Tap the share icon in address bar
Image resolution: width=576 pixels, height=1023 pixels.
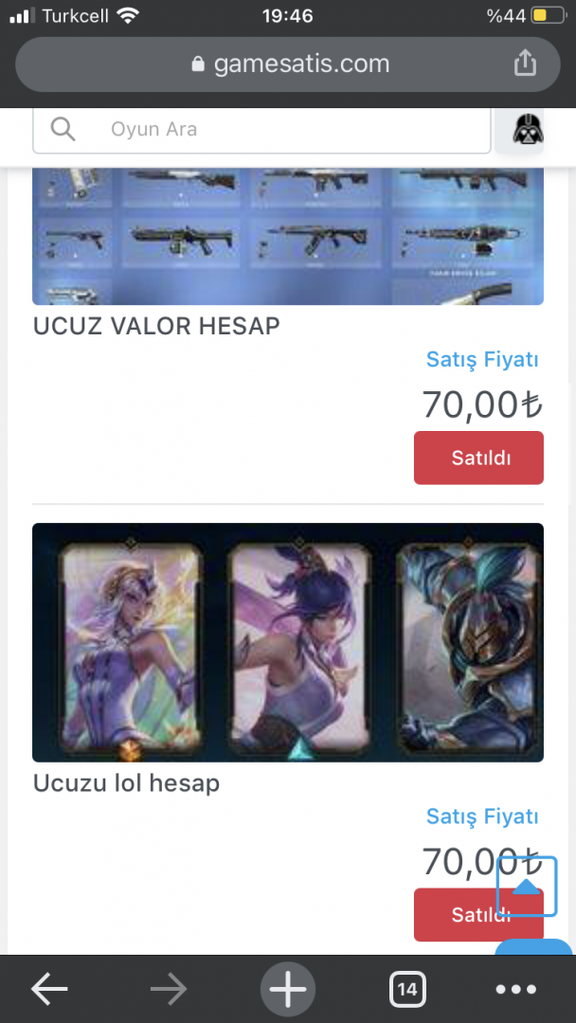(x=525, y=63)
